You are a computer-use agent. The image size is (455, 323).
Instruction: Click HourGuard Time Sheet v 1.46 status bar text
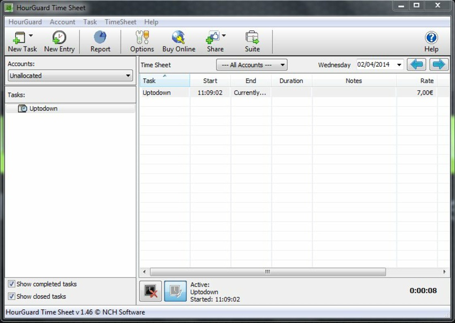click(x=75, y=312)
